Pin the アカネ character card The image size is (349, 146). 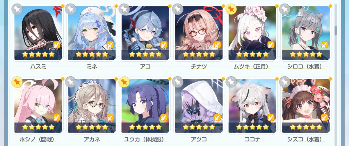tap(70, 82)
